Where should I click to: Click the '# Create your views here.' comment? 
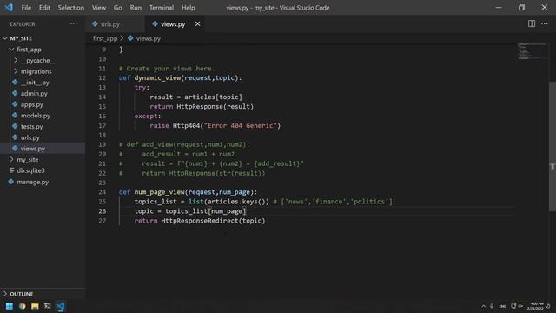pyautogui.click(x=167, y=68)
